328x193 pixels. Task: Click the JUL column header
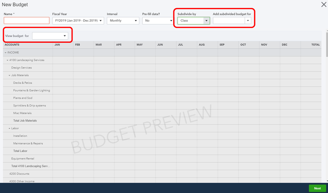pyautogui.click(x=186, y=45)
